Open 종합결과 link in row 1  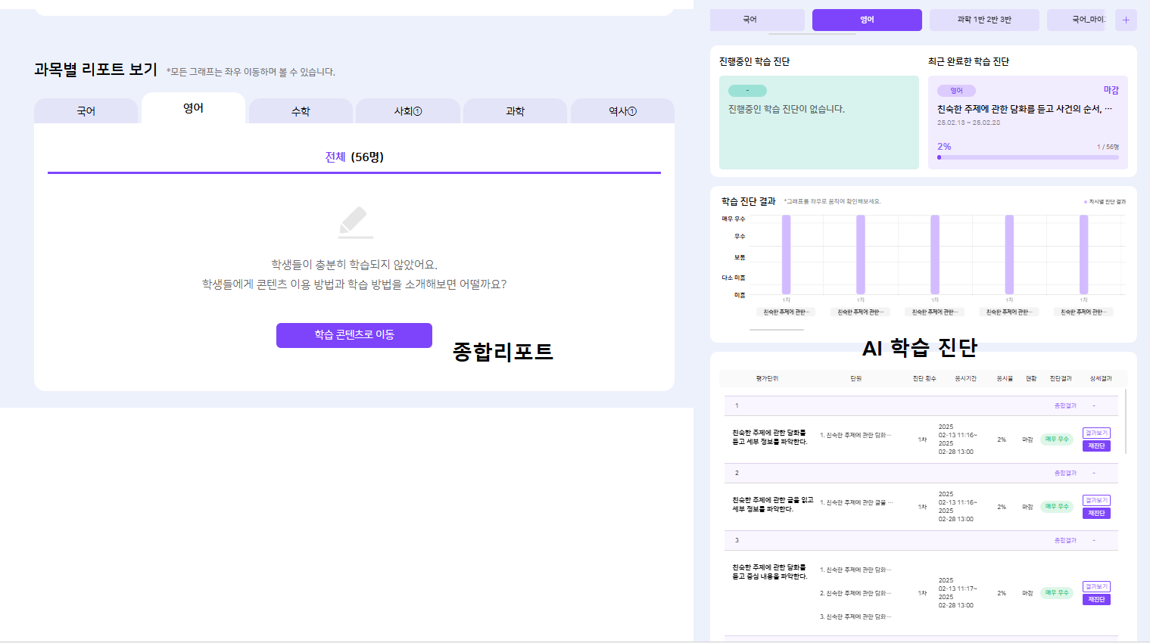tap(1065, 406)
